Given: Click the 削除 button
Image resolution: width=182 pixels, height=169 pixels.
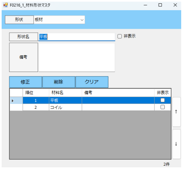Looking at the screenshot, I should [x=59, y=82].
